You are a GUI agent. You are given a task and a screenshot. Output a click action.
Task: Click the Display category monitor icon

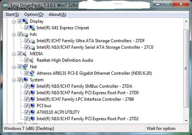[x=26, y=21]
